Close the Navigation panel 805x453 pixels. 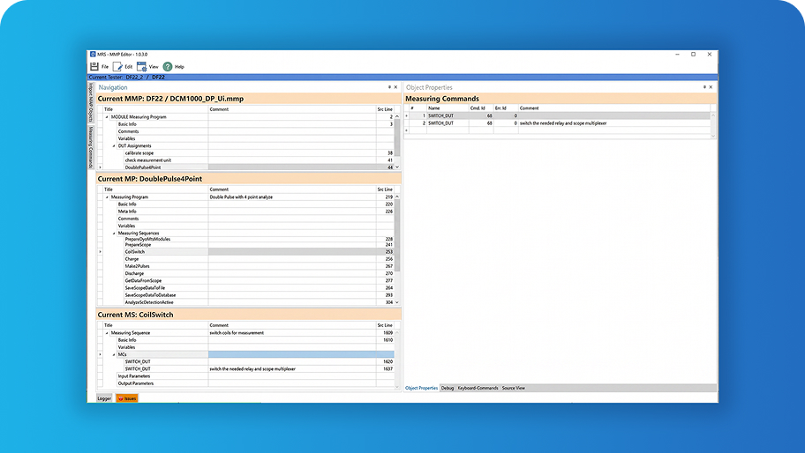(395, 87)
